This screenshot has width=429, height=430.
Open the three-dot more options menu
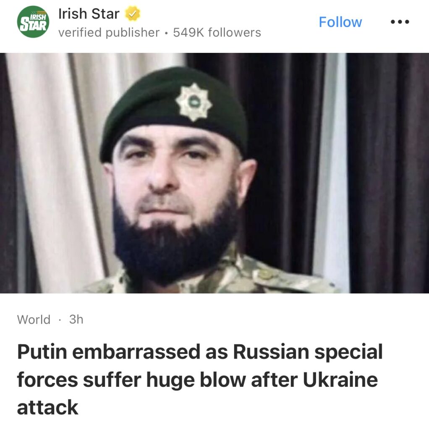(400, 22)
